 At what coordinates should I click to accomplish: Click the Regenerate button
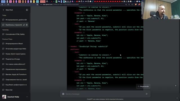pyautogui.click(x=143, y=86)
